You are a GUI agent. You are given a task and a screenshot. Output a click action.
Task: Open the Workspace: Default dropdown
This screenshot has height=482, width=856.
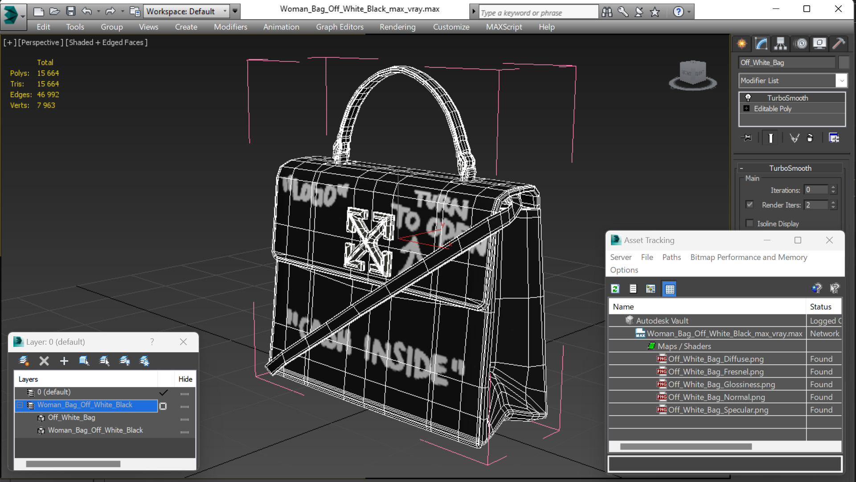(x=186, y=11)
